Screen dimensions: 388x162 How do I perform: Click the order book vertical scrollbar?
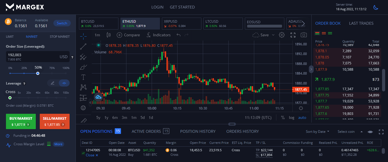(x=383, y=80)
